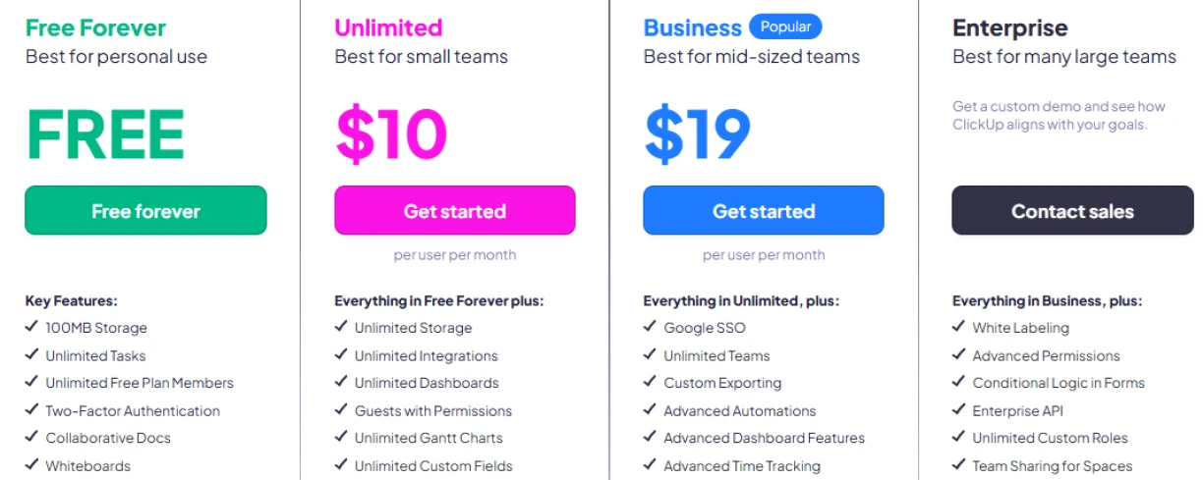Image resolution: width=1203 pixels, height=480 pixels.
Task: Select the Business plan heading
Action: [692, 27]
